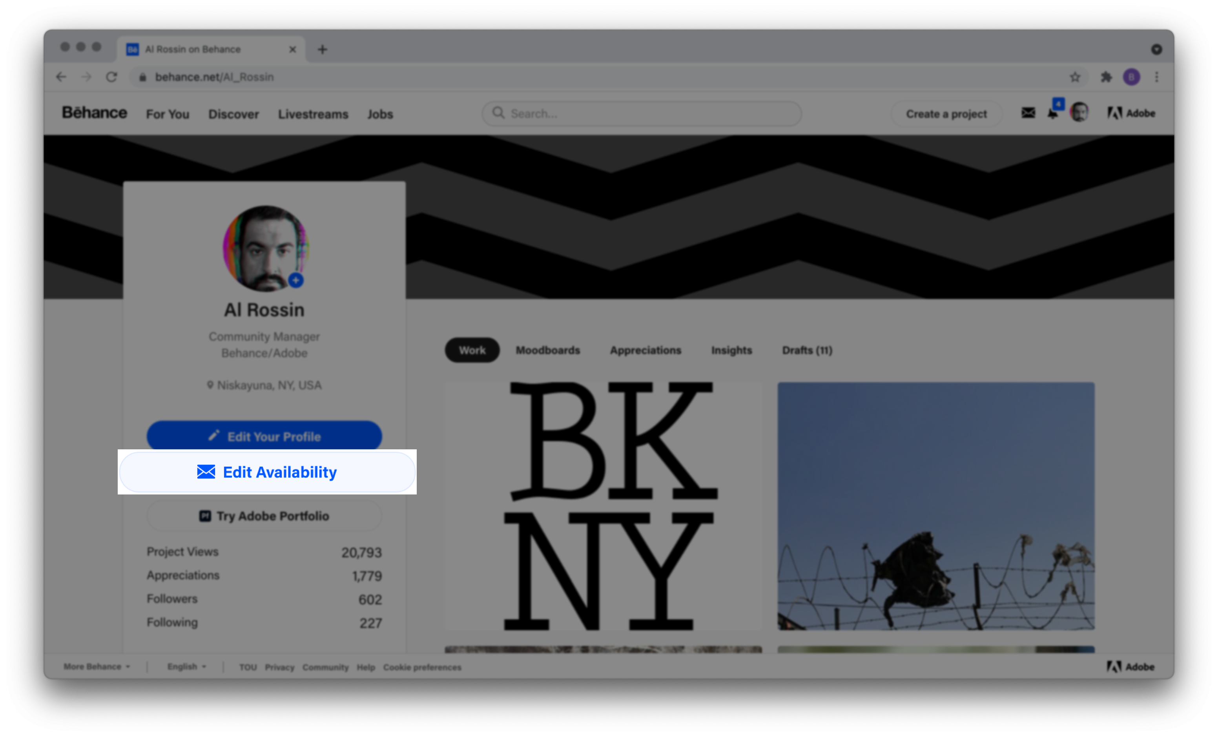Click the Following count 227

[x=370, y=623]
